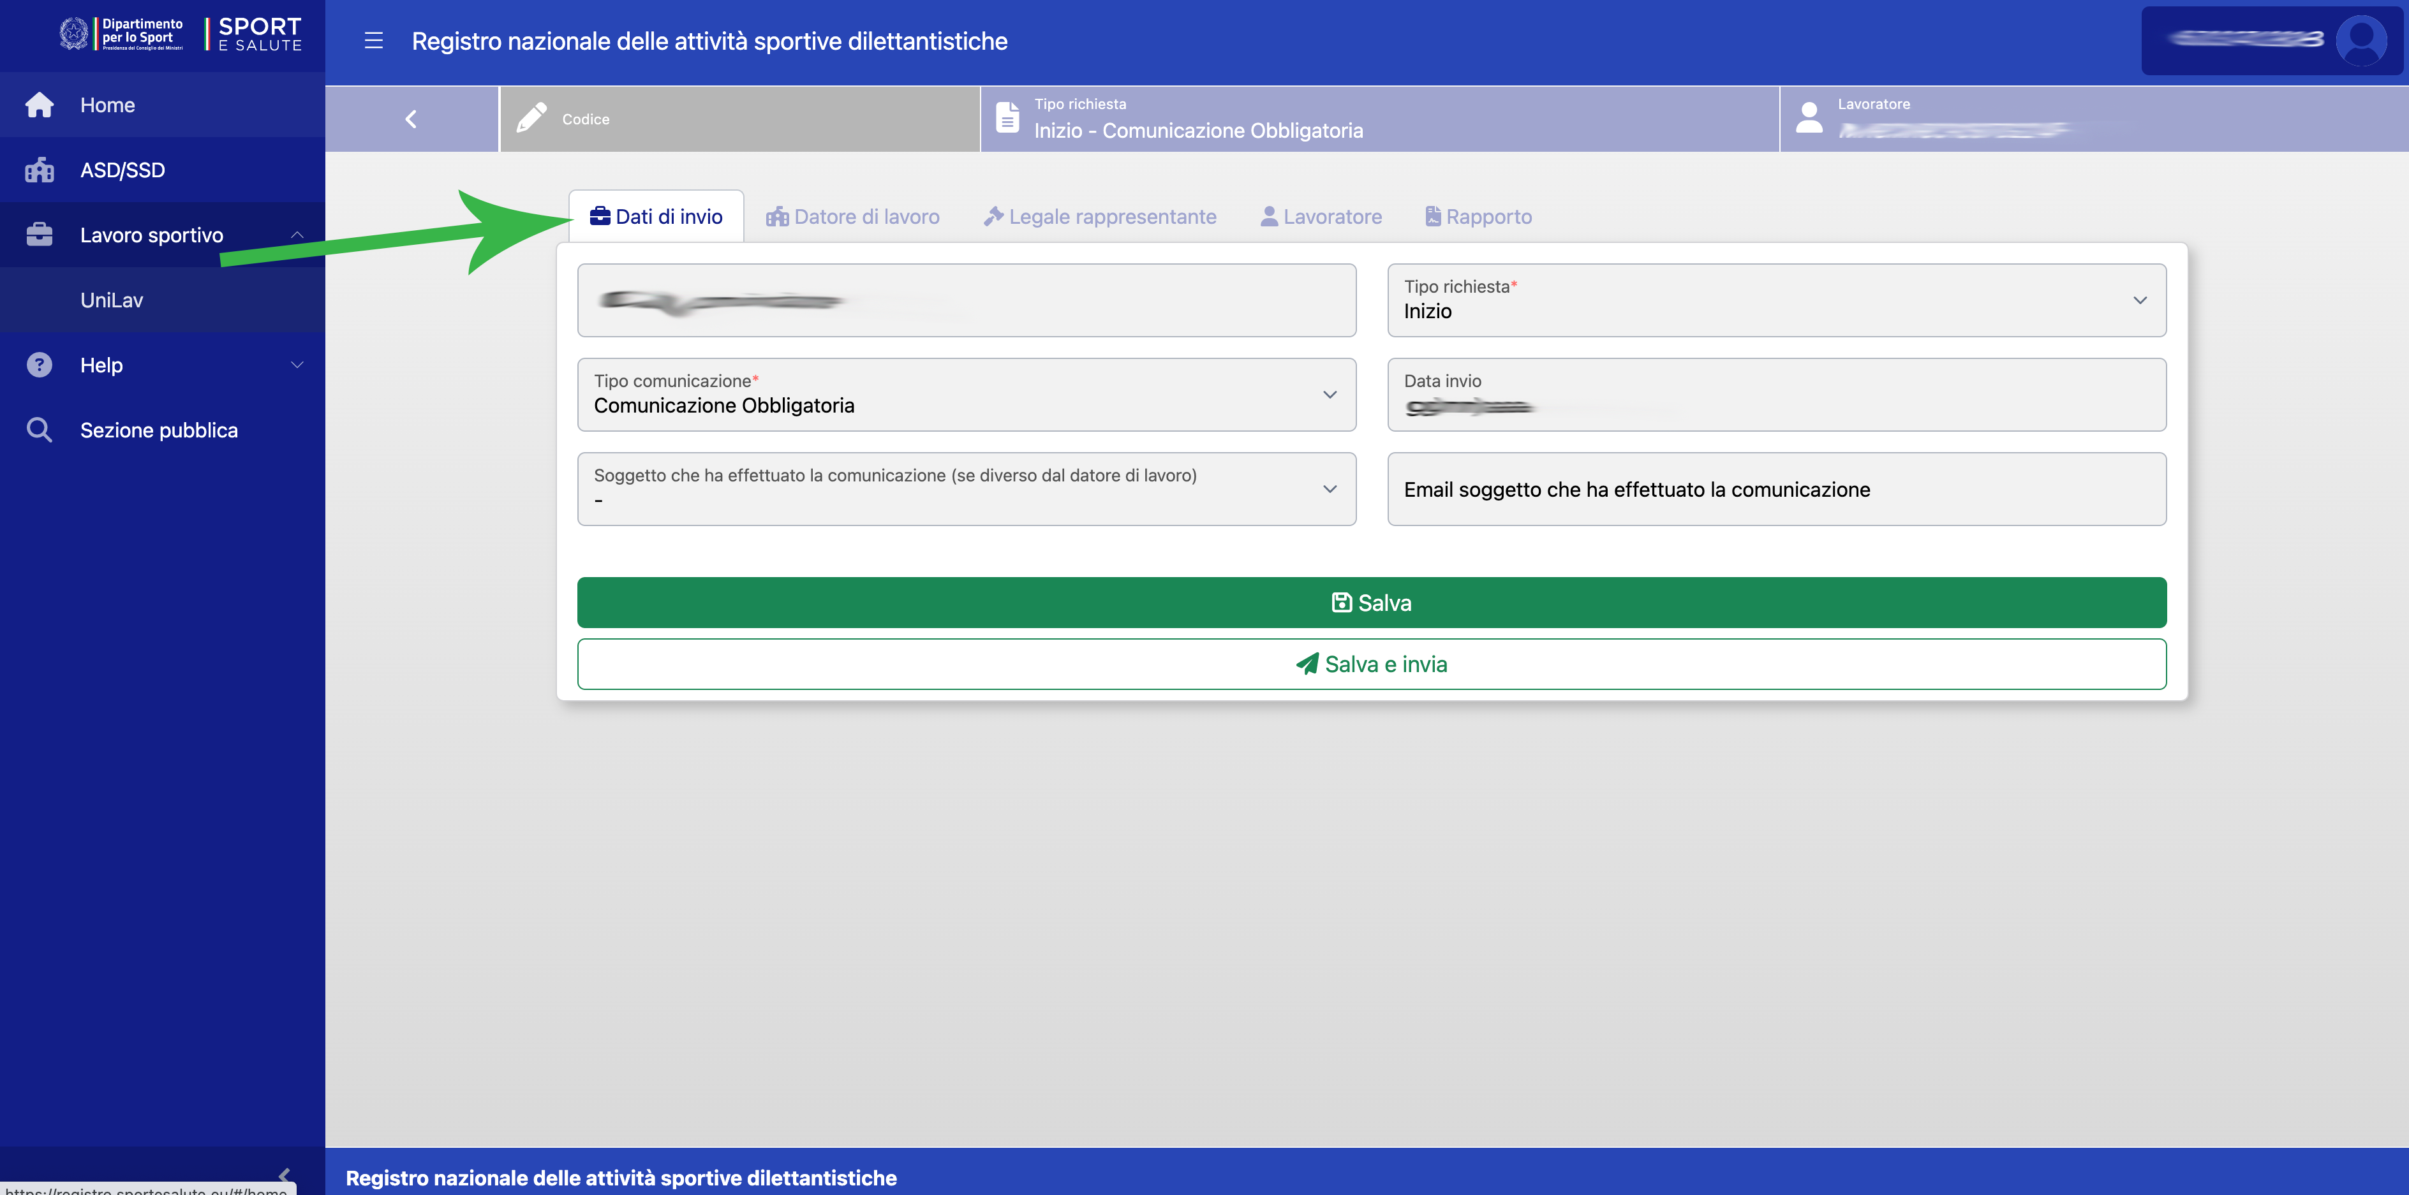Click the Sezione pubblica magnifier icon
The width and height of the screenshot is (2409, 1195).
tap(40, 430)
